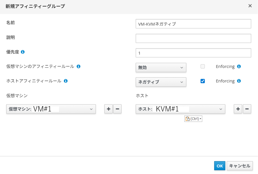Click info icon next to the checked Enforcing checkbox
The width and height of the screenshot is (258, 174).
(x=239, y=81)
